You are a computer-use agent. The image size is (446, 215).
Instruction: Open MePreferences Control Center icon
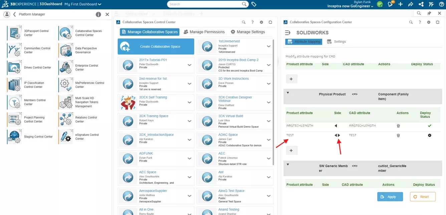(66, 85)
